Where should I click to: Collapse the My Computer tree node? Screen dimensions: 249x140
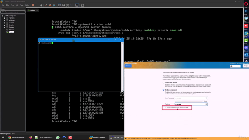(2, 16)
